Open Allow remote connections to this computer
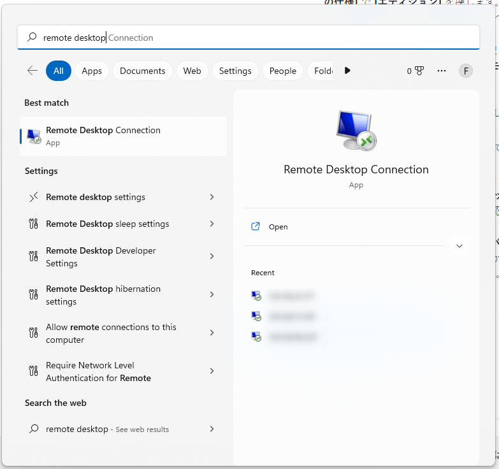499x469 pixels. [x=124, y=333]
